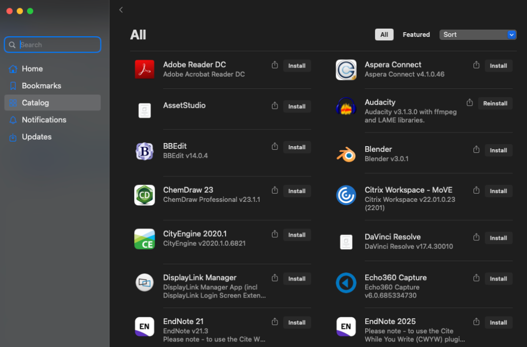The width and height of the screenshot is (527, 347).
Task: Open the Citrix Workspace - MoVE title
Action: pyautogui.click(x=408, y=190)
